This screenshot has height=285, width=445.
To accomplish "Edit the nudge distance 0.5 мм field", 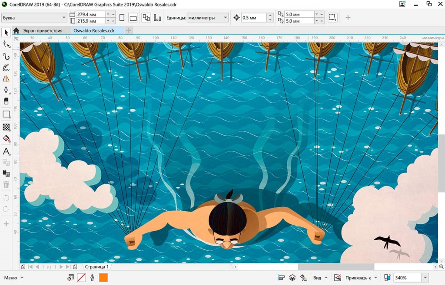I will coord(254,17).
